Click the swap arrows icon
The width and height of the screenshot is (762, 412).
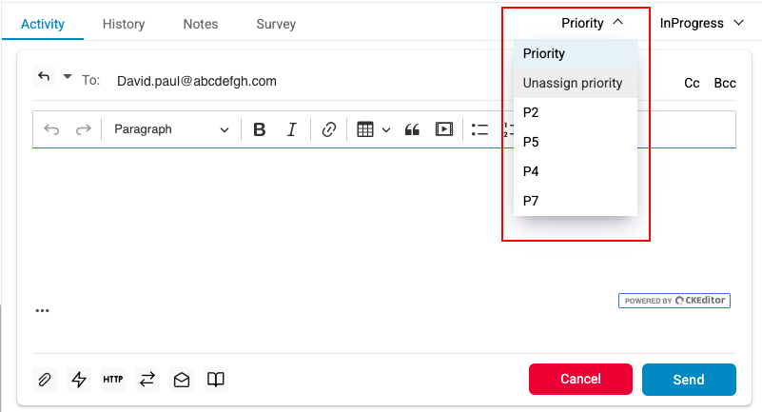[x=147, y=380]
